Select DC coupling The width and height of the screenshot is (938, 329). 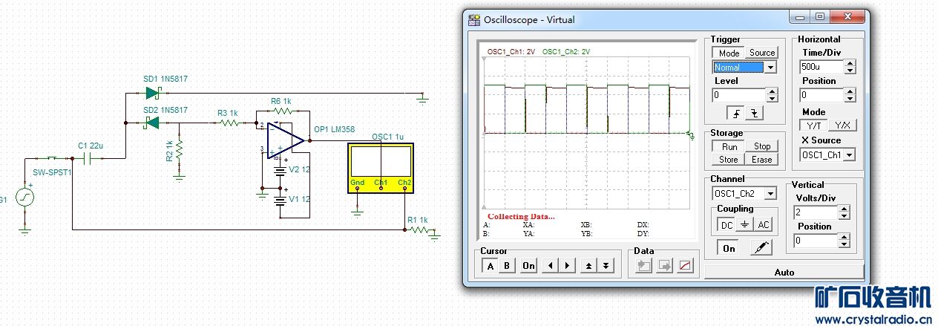click(727, 224)
